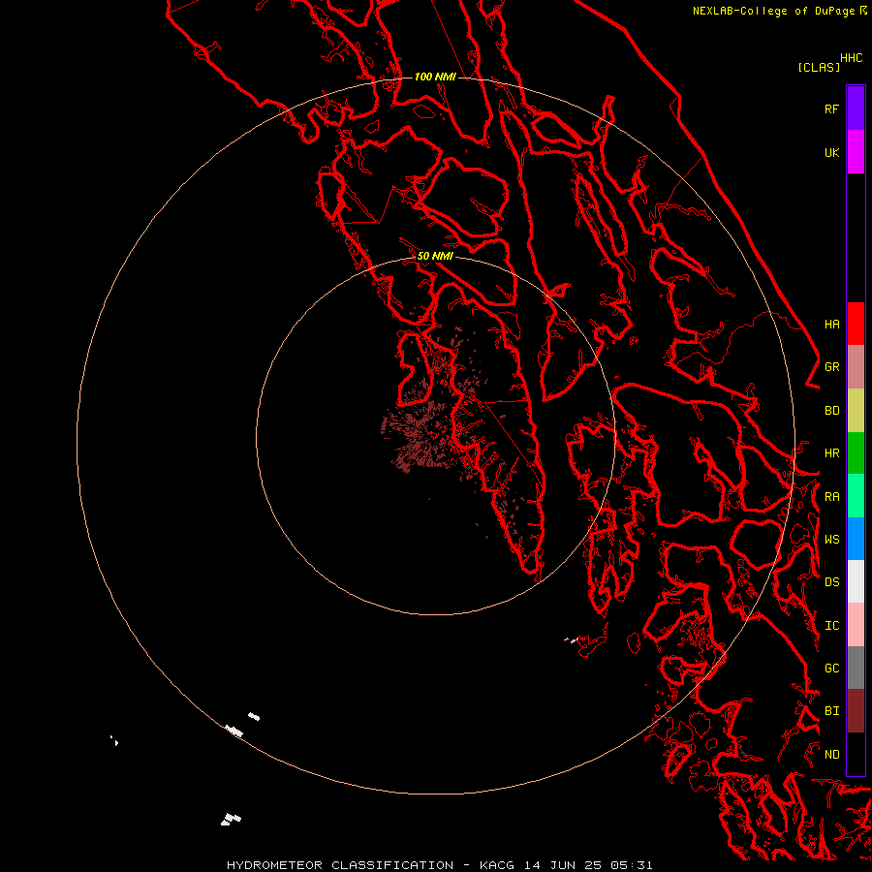
Task: Click the DS legend label
Action: point(831,582)
